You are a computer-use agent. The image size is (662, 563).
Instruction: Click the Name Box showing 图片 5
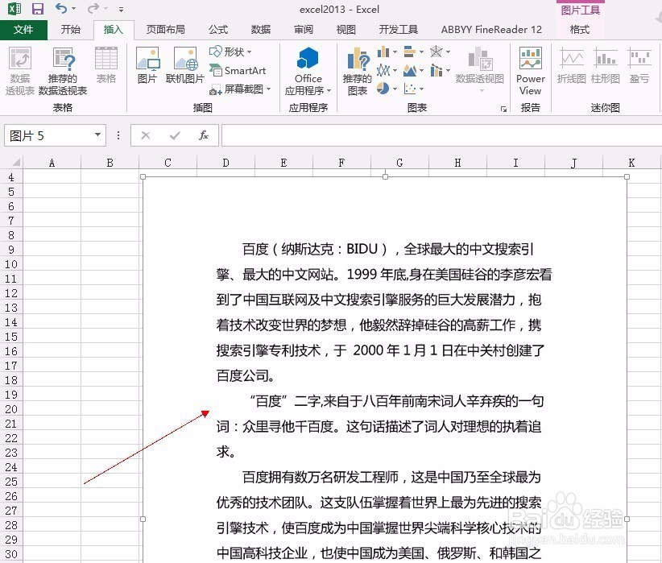coord(48,135)
